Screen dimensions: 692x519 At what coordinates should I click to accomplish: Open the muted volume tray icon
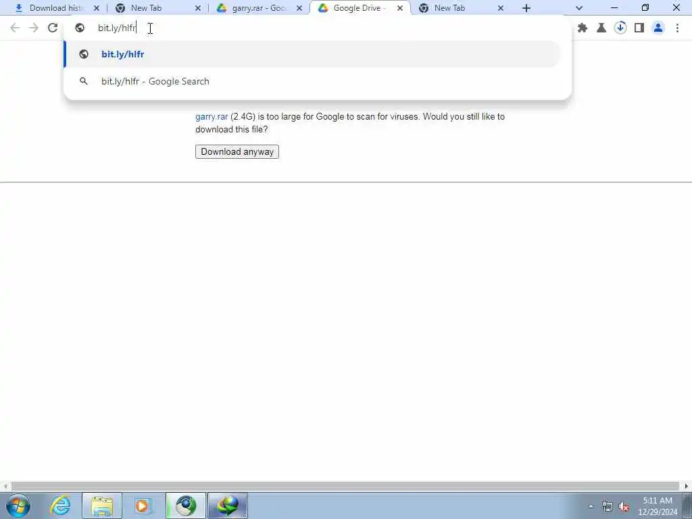click(x=624, y=507)
